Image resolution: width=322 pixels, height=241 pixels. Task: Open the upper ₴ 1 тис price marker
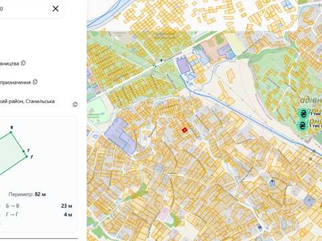pyautogui.click(x=303, y=114)
